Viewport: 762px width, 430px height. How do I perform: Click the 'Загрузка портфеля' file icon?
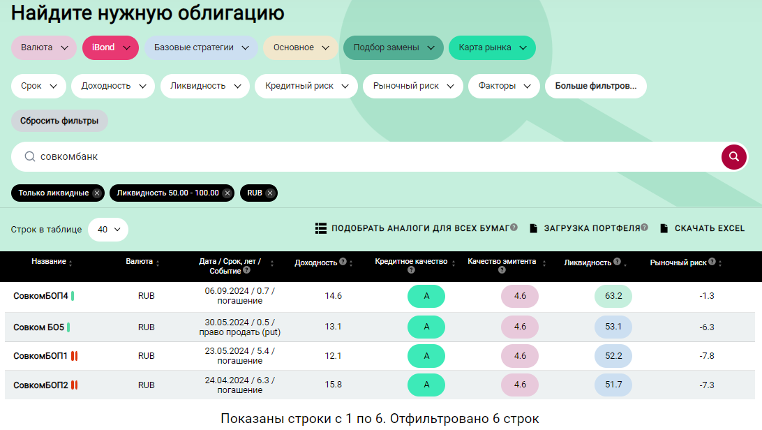coord(533,228)
